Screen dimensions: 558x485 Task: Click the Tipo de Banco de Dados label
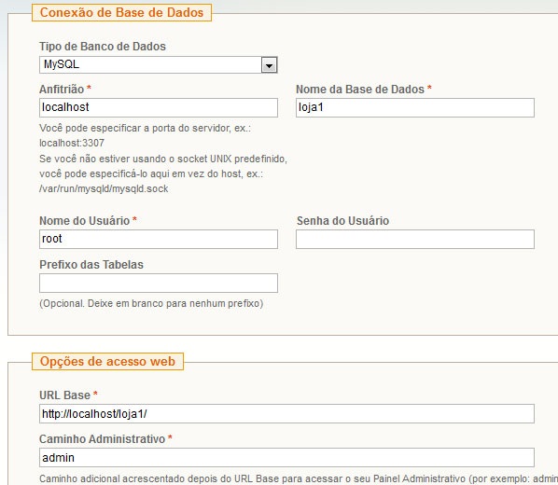103,47
